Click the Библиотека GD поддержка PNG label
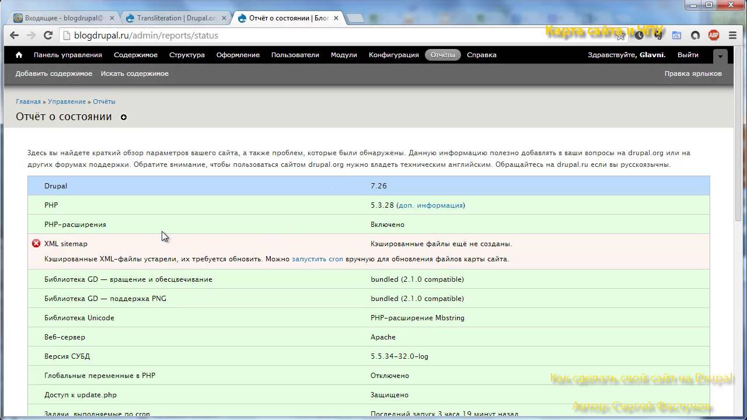The width and height of the screenshot is (747, 420). [x=105, y=299]
